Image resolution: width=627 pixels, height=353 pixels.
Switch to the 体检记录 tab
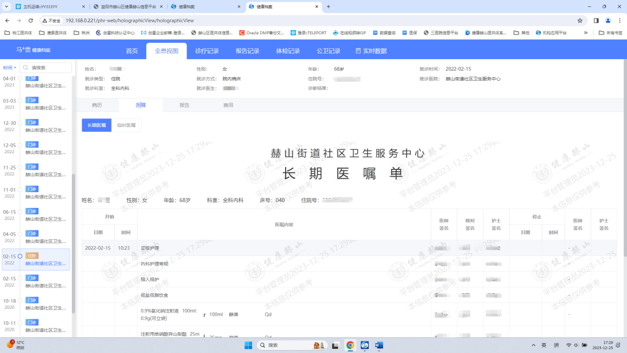click(288, 51)
